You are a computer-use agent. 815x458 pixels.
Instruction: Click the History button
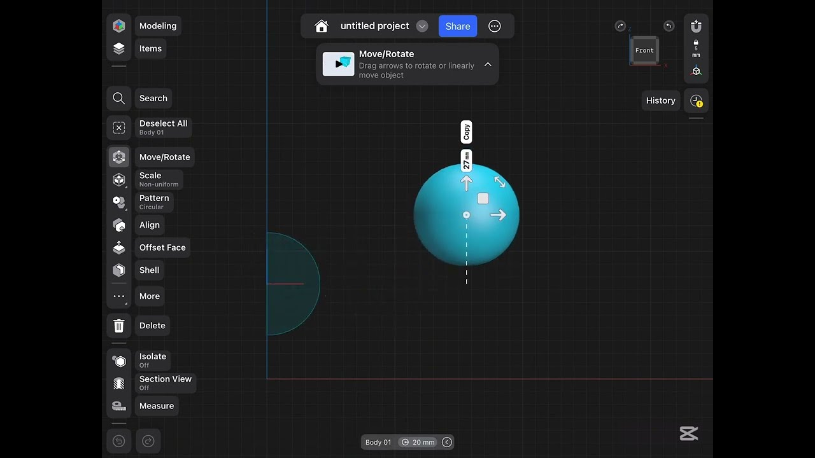(x=660, y=101)
